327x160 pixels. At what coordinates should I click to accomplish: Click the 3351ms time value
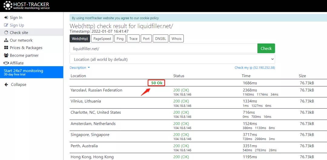point(250,146)
